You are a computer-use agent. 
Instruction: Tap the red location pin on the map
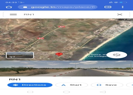[59, 54]
